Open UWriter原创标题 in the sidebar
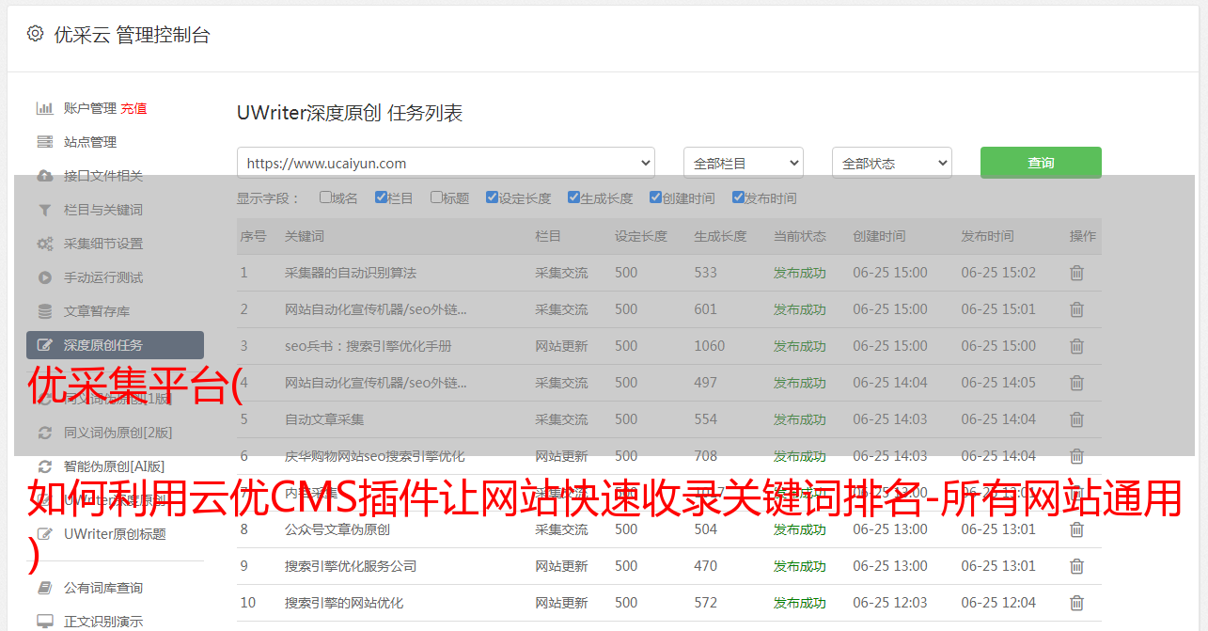The image size is (1208, 631). point(115,534)
